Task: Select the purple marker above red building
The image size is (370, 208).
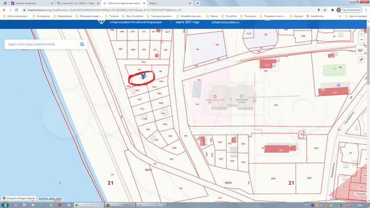Action: coord(338,85)
